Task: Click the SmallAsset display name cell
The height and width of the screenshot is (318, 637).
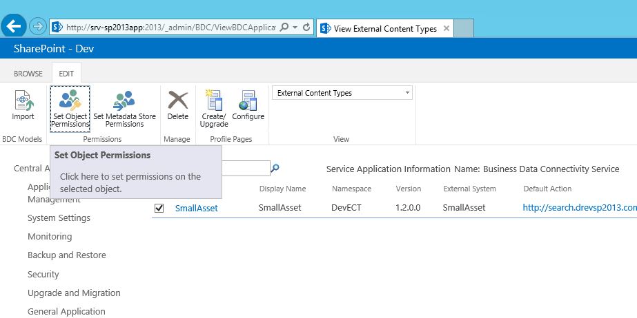Action: tap(280, 208)
